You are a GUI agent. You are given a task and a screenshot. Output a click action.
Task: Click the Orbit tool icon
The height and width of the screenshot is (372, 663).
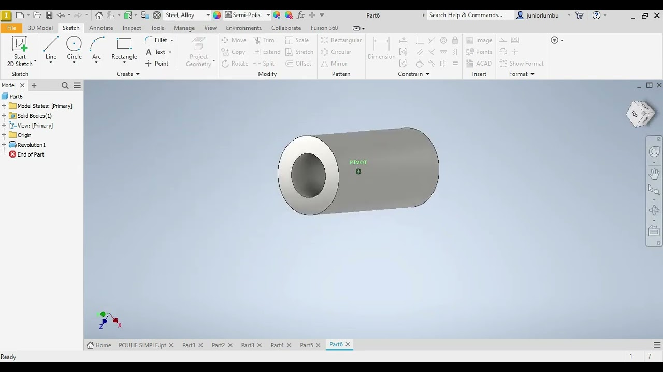[x=654, y=210]
